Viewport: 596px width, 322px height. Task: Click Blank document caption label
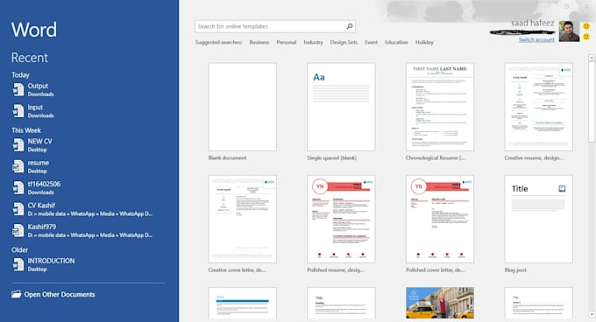click(x=227, y=157)
